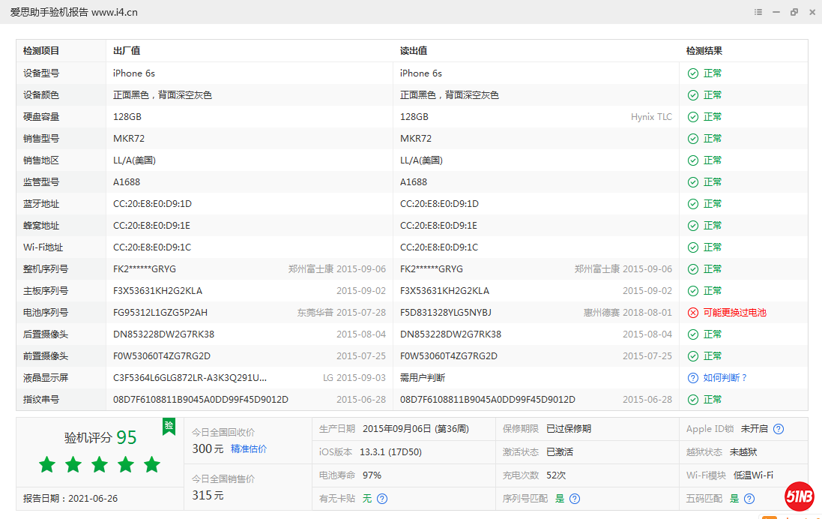The image size is (822, 519).
Task: Click the 整机序列号 read value FK2******GRYG
Action: click(432, 269)
